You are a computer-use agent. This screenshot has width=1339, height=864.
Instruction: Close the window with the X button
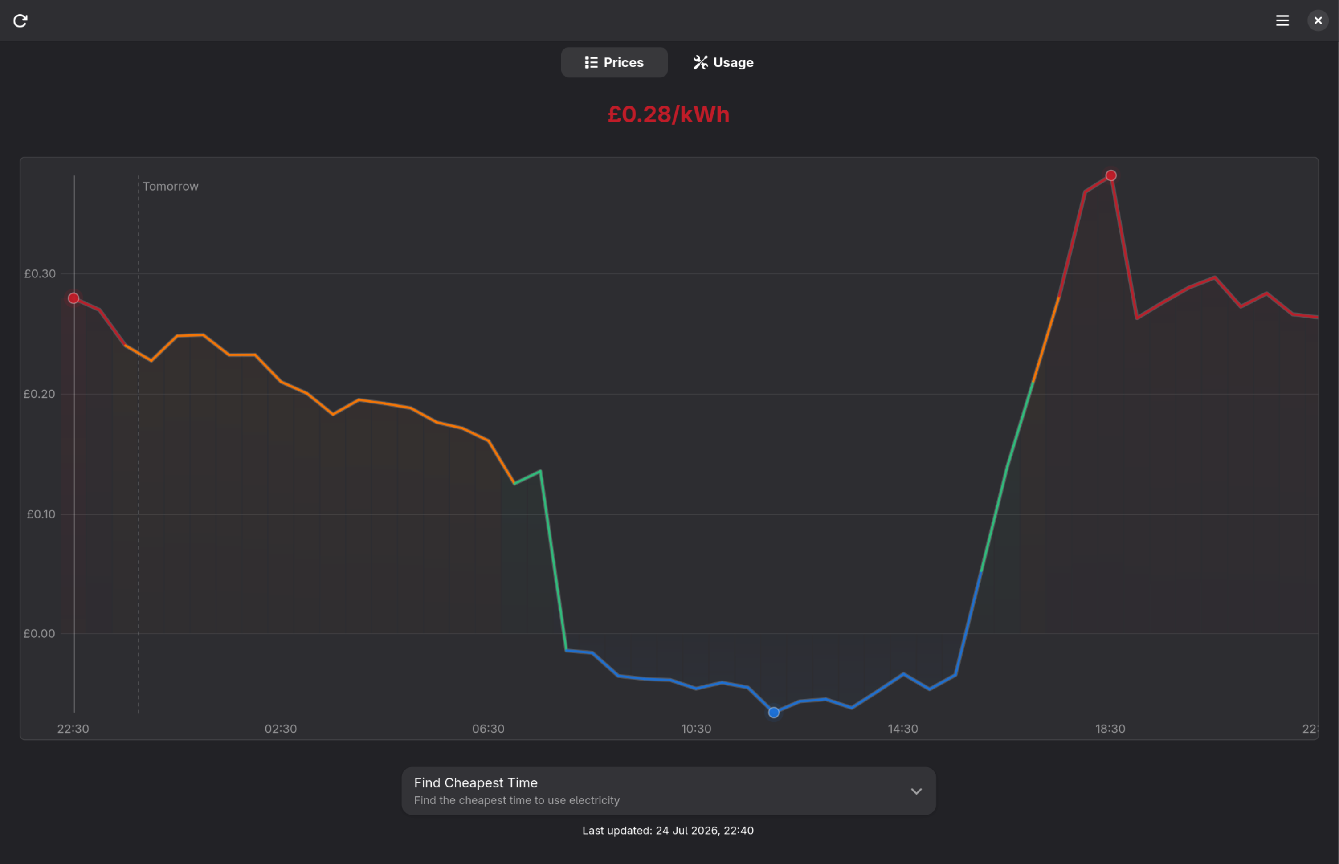1318,21
